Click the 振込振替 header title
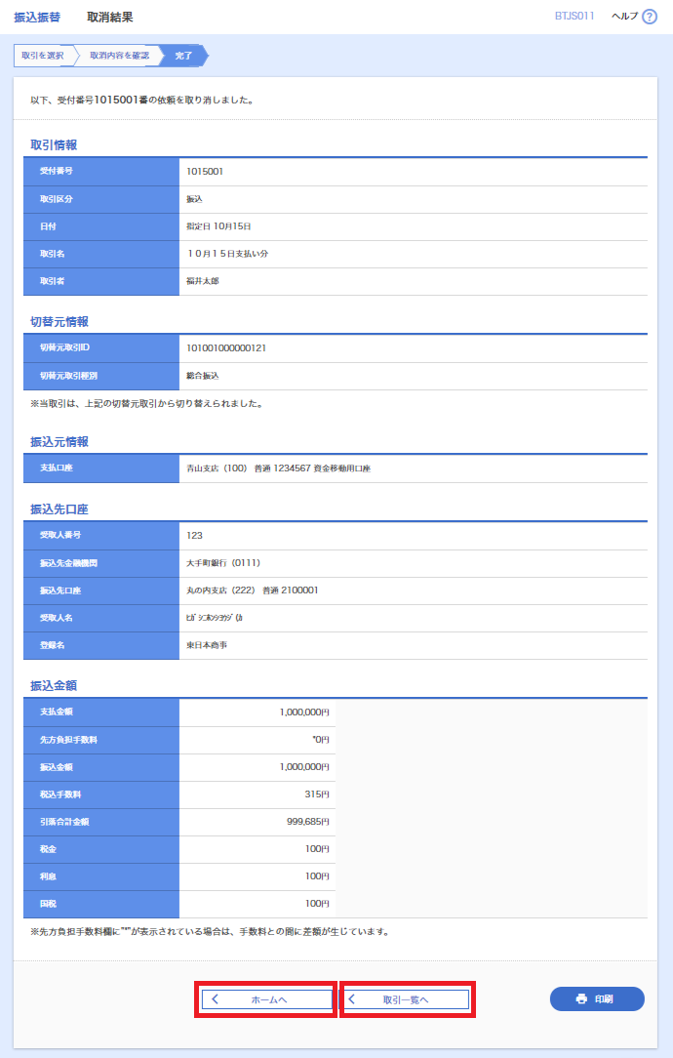Viewport: 673px width, 1058px height. tap(37, 18)
